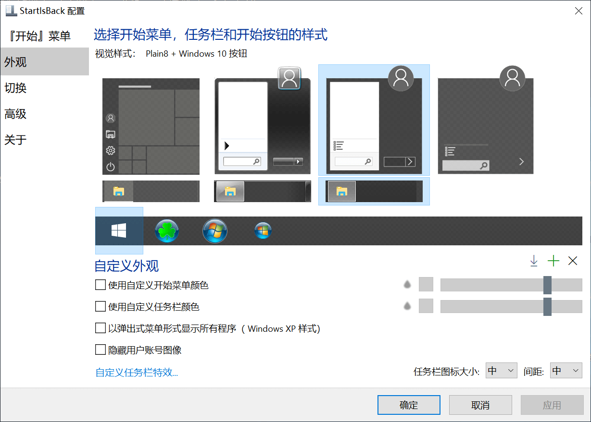The width and height of the screenshot is (591, 422).
Task: Toggle custom taskbar color checkbox
Action: [x=101, y=306]
